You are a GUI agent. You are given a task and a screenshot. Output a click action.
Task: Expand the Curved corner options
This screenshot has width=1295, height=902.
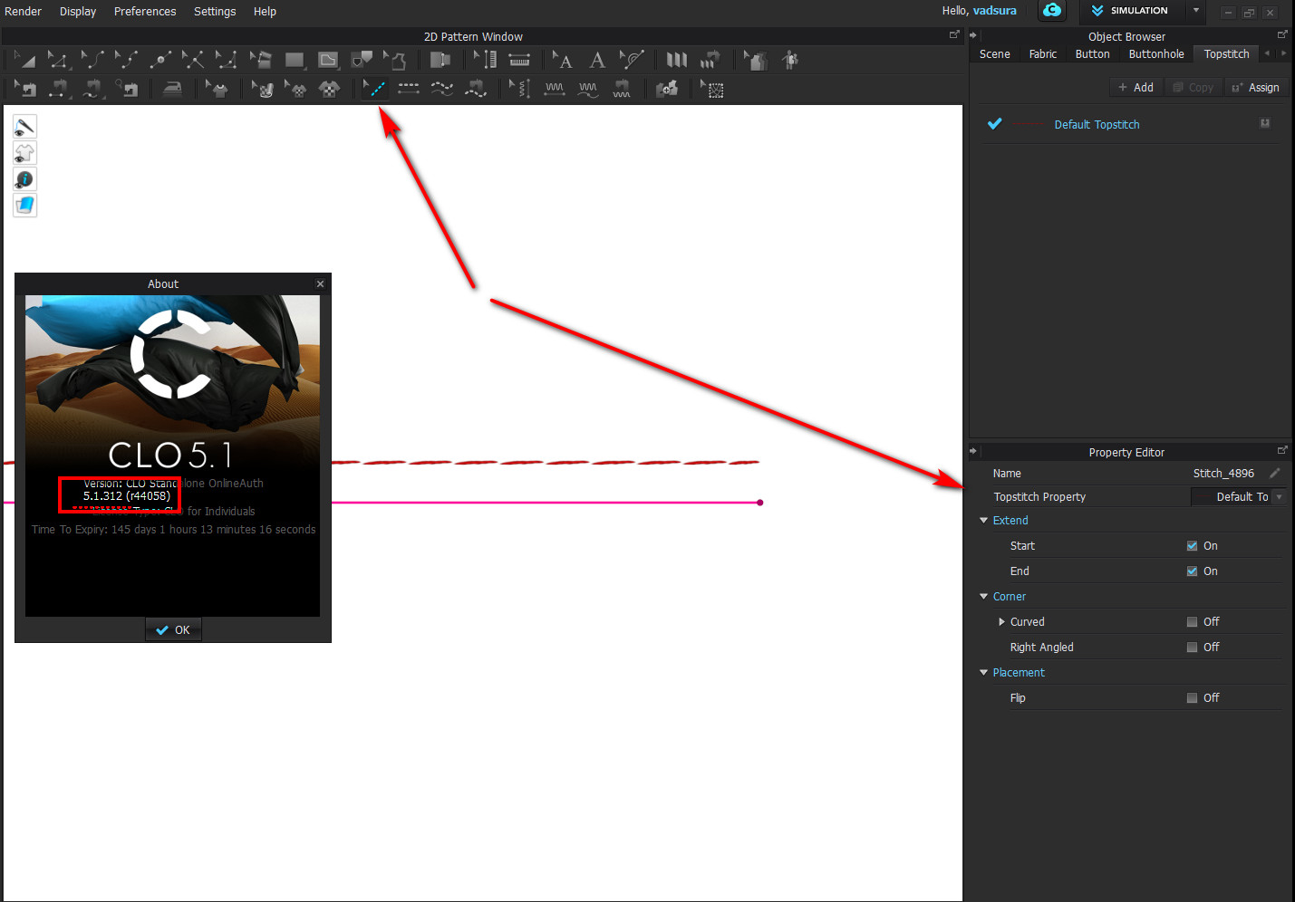1001,622
